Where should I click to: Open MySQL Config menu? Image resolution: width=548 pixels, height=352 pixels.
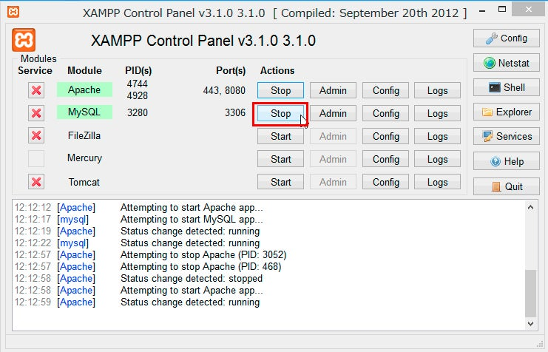point(385,113)
